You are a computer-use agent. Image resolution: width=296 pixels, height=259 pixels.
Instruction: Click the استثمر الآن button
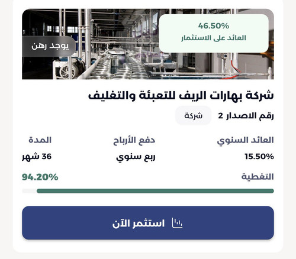[x=148, y=223]
